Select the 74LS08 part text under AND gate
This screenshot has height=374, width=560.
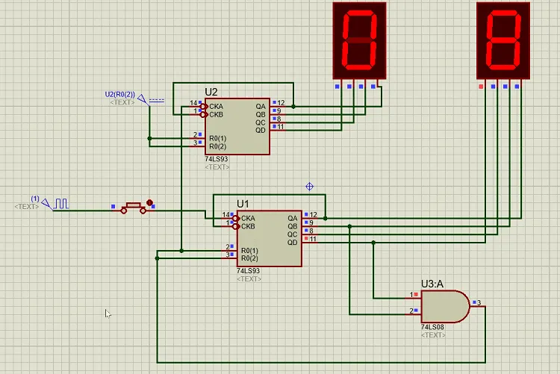tap(432, 327)
